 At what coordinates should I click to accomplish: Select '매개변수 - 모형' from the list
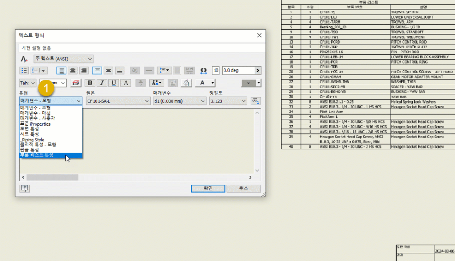51,108
